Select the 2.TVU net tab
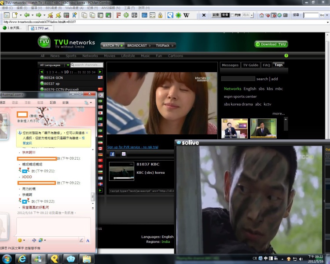The image size is (330, 264). [x=40, y=28]
